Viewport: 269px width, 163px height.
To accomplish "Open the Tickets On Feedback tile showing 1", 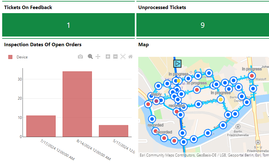I will 69,25.
